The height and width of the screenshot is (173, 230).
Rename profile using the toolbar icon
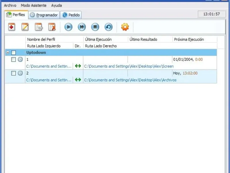(39, 27)
